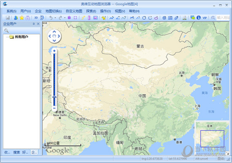Click the purple trash delete icon
Image resolution: width=232 pixels, height=163 pixels.
point(69,18)
